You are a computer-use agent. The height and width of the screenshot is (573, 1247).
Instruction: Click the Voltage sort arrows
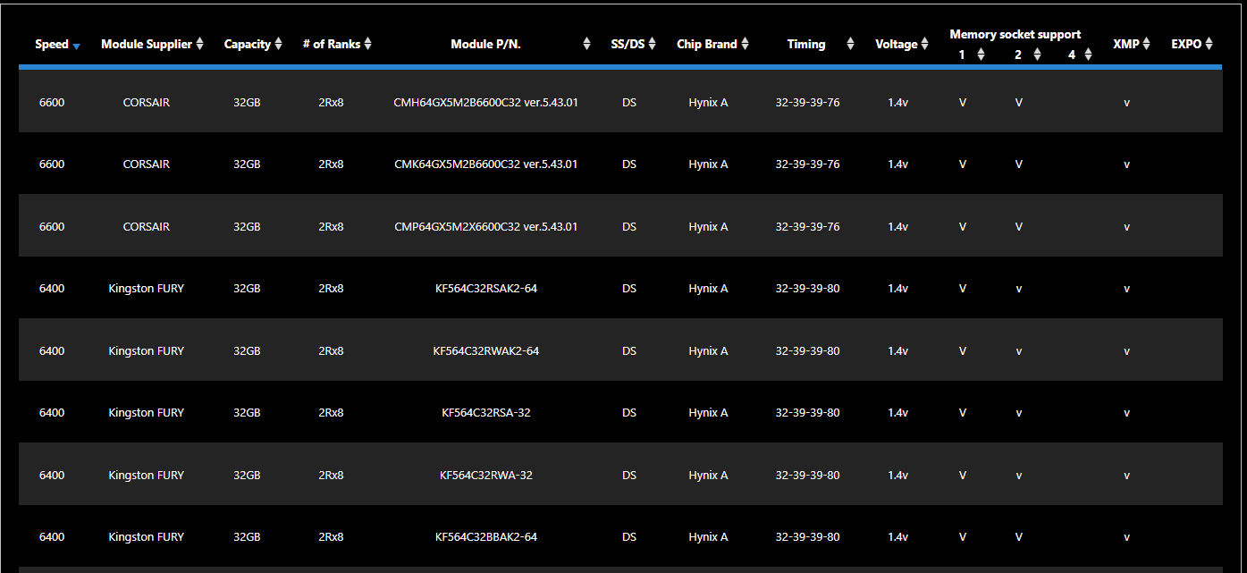point(925,44)
